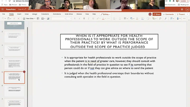
Task: Click the Designer ideas icon
Action: coord(48,19)
